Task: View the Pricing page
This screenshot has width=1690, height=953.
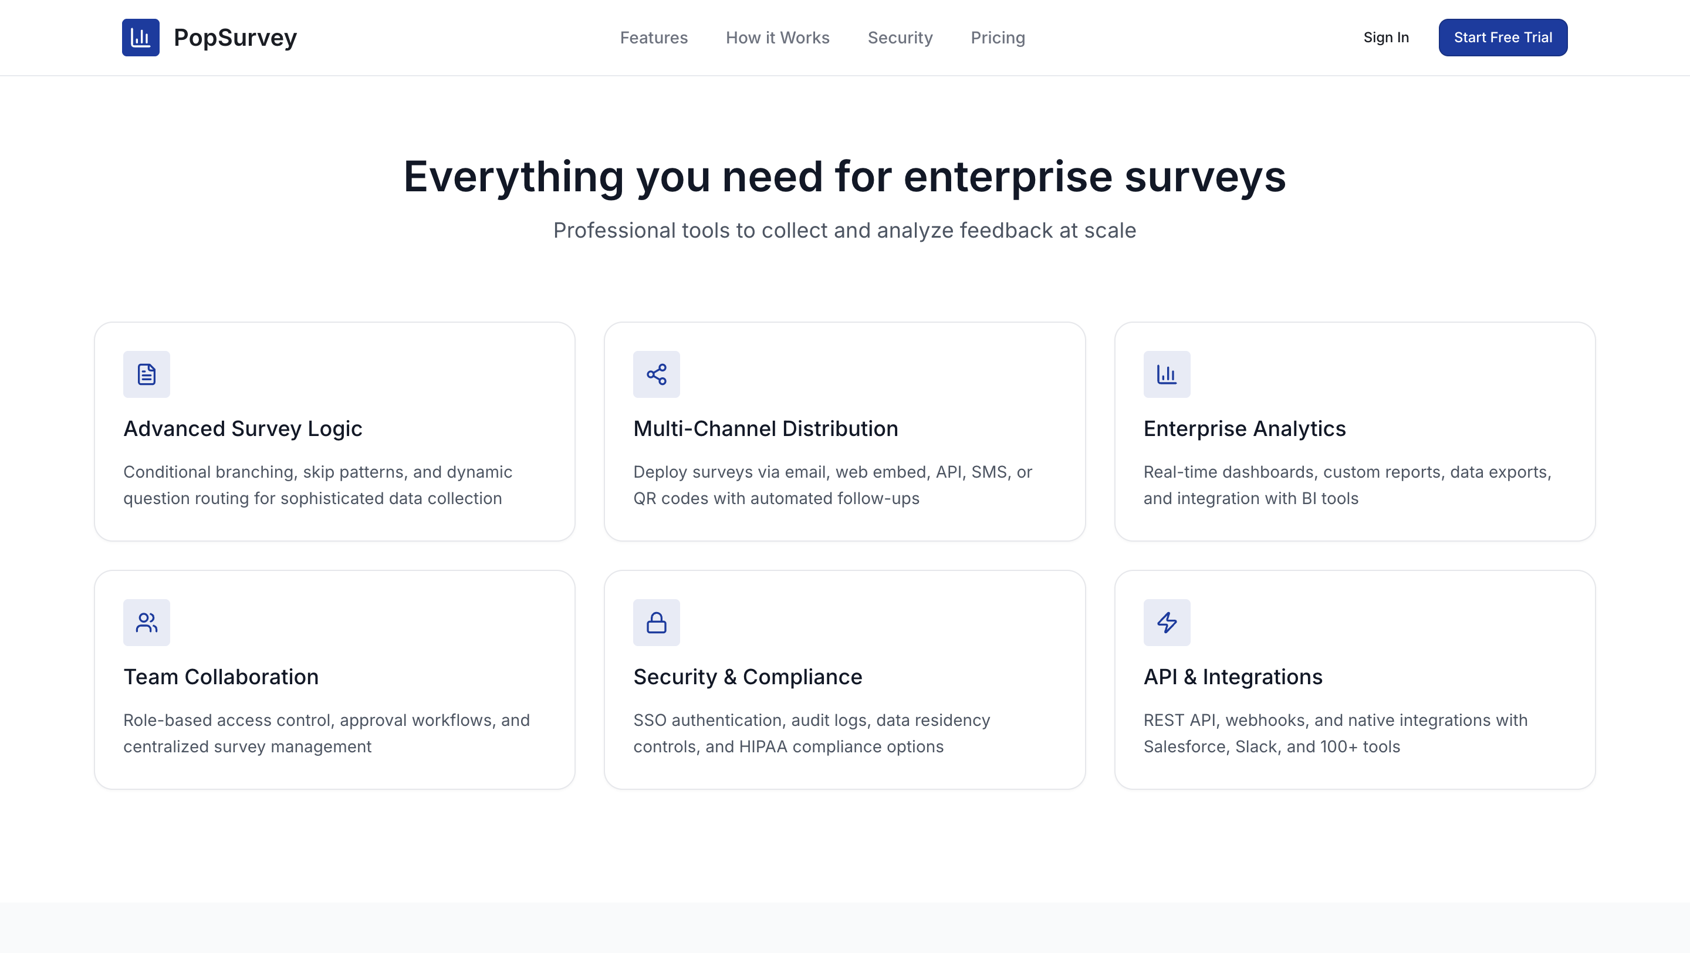Action: coord(997,38)
